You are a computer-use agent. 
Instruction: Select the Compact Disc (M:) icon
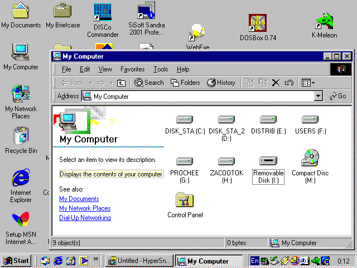pyautogui.click(x=310, y=157)
